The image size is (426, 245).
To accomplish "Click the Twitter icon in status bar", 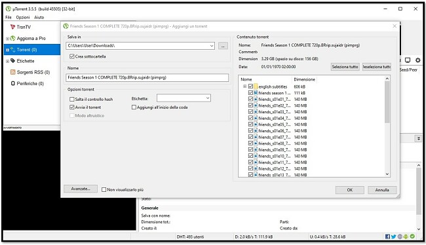I will (x=394, y=236).
